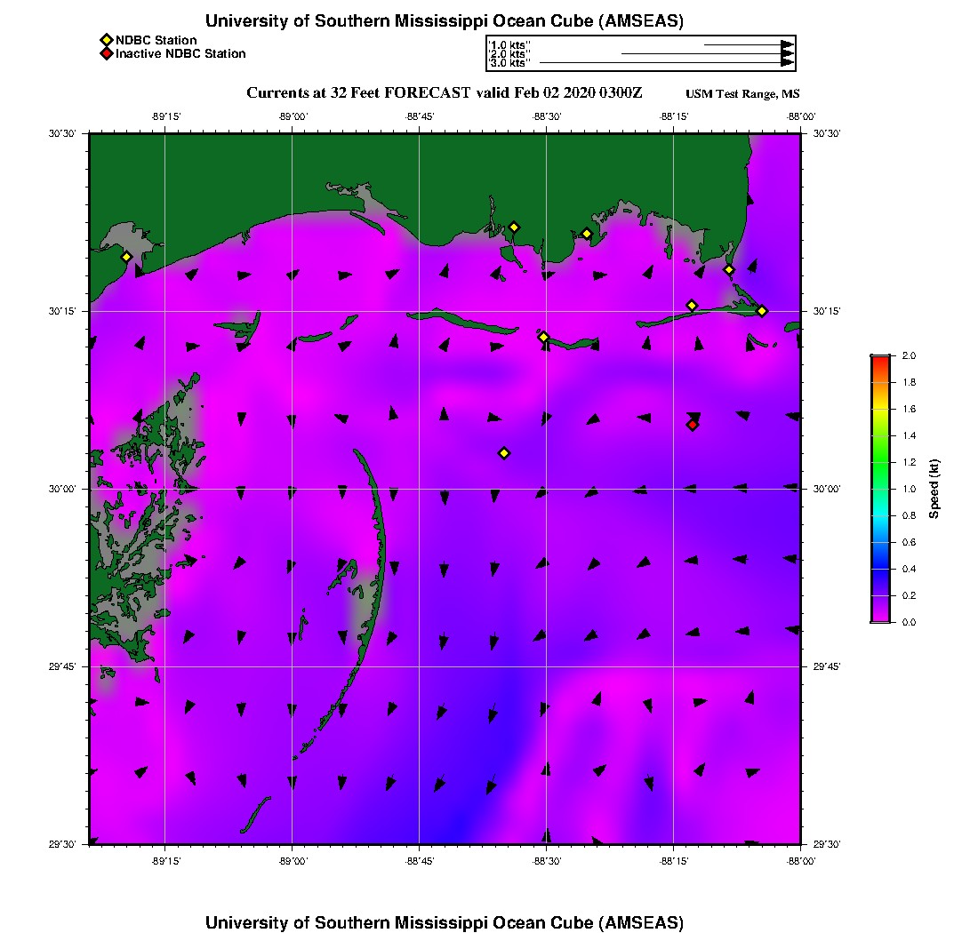Click bottom axis longitude label -88°30'
Viewport: 978px width, 933px height.
[x=547, y=861]
